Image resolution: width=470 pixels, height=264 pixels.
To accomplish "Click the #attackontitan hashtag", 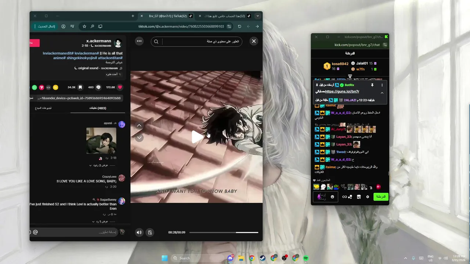I will (110, 58).
